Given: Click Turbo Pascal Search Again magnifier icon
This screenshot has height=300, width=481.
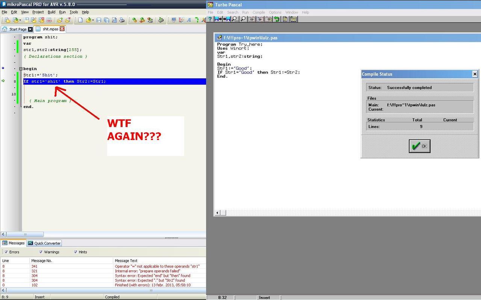Looking at the screenshot, I should [x=243, y=19].
